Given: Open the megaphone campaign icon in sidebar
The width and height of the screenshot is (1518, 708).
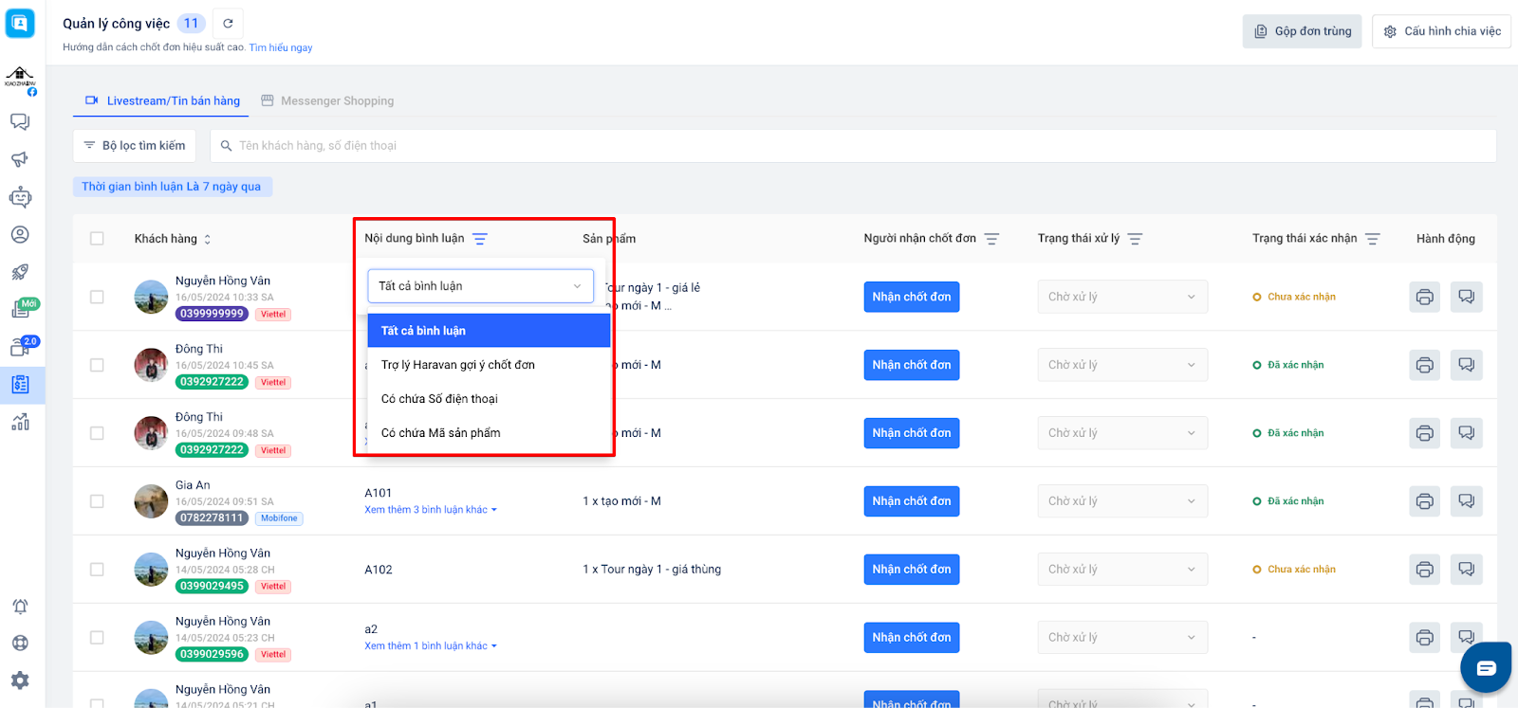Looking at the screenshot, I should pyautogui.click(x=20, y=159).
